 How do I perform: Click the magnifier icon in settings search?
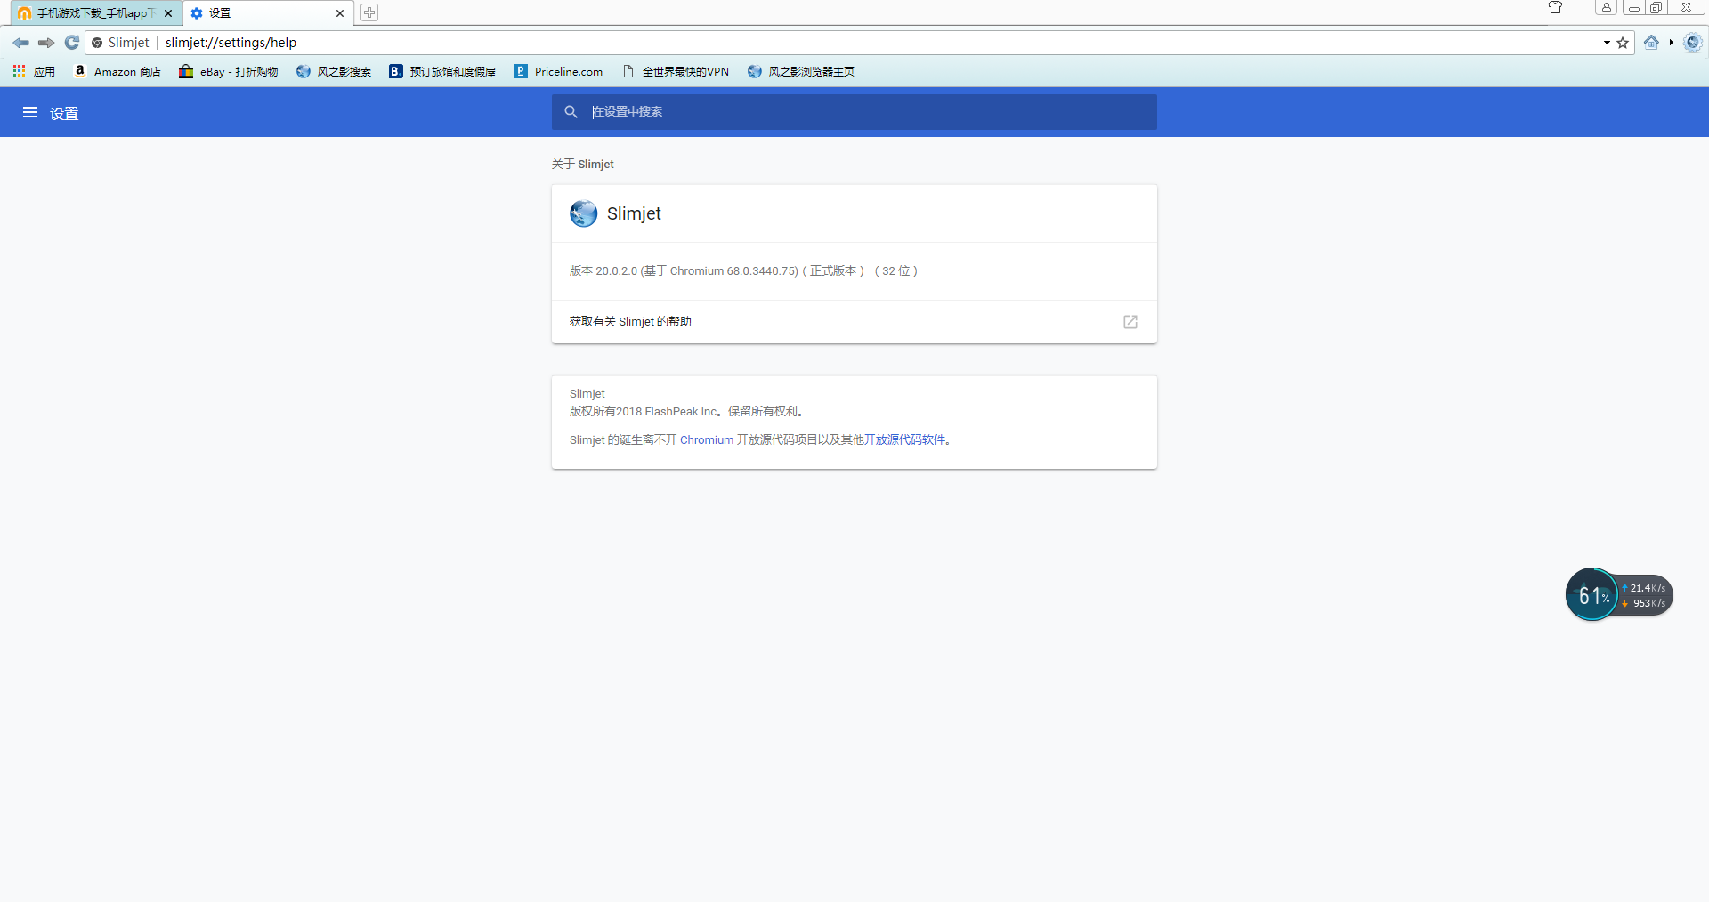pos(571,112)
